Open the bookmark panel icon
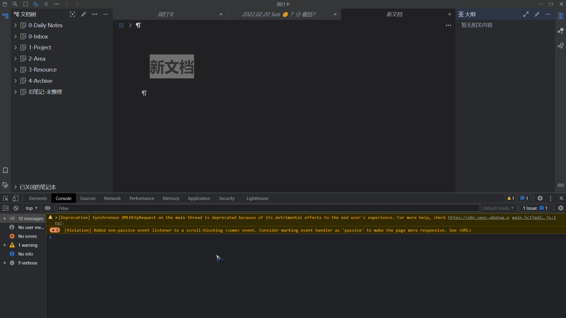The width and height of the screenshot is (566, 318). (x=5, y=170)
